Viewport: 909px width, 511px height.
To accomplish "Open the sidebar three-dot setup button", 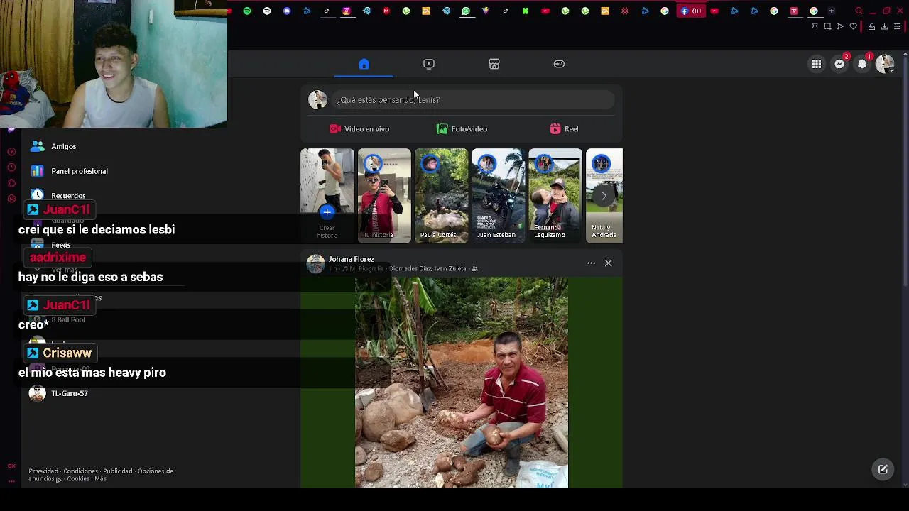I will click(11, 480).
